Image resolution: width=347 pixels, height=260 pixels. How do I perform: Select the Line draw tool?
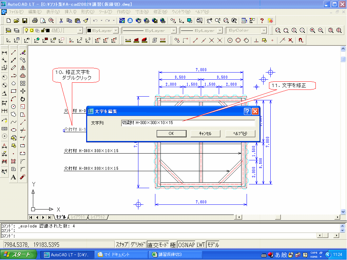14,53
